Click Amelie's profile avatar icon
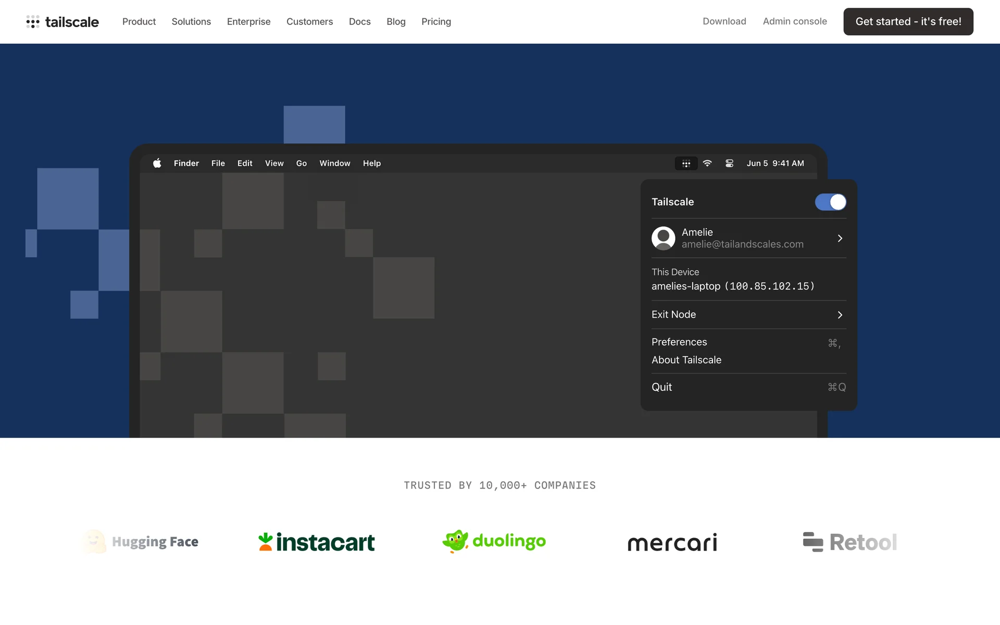This screenshot has width=1000, height=625. pos(663,238)
